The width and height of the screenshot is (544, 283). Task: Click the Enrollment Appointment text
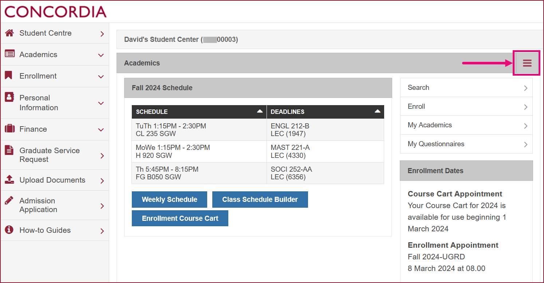coord(453,245)
